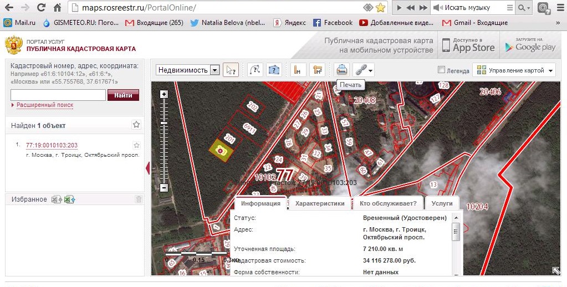Screen dimensions: 567x287
Task: Expand info popup via corner arrow
Action: 556,271
